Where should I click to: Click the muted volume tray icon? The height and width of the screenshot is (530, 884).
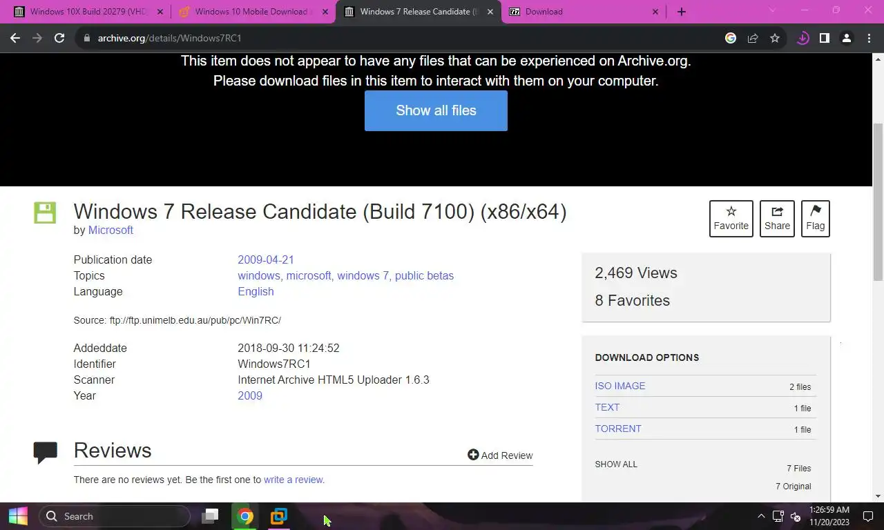(x=795, y=516)
